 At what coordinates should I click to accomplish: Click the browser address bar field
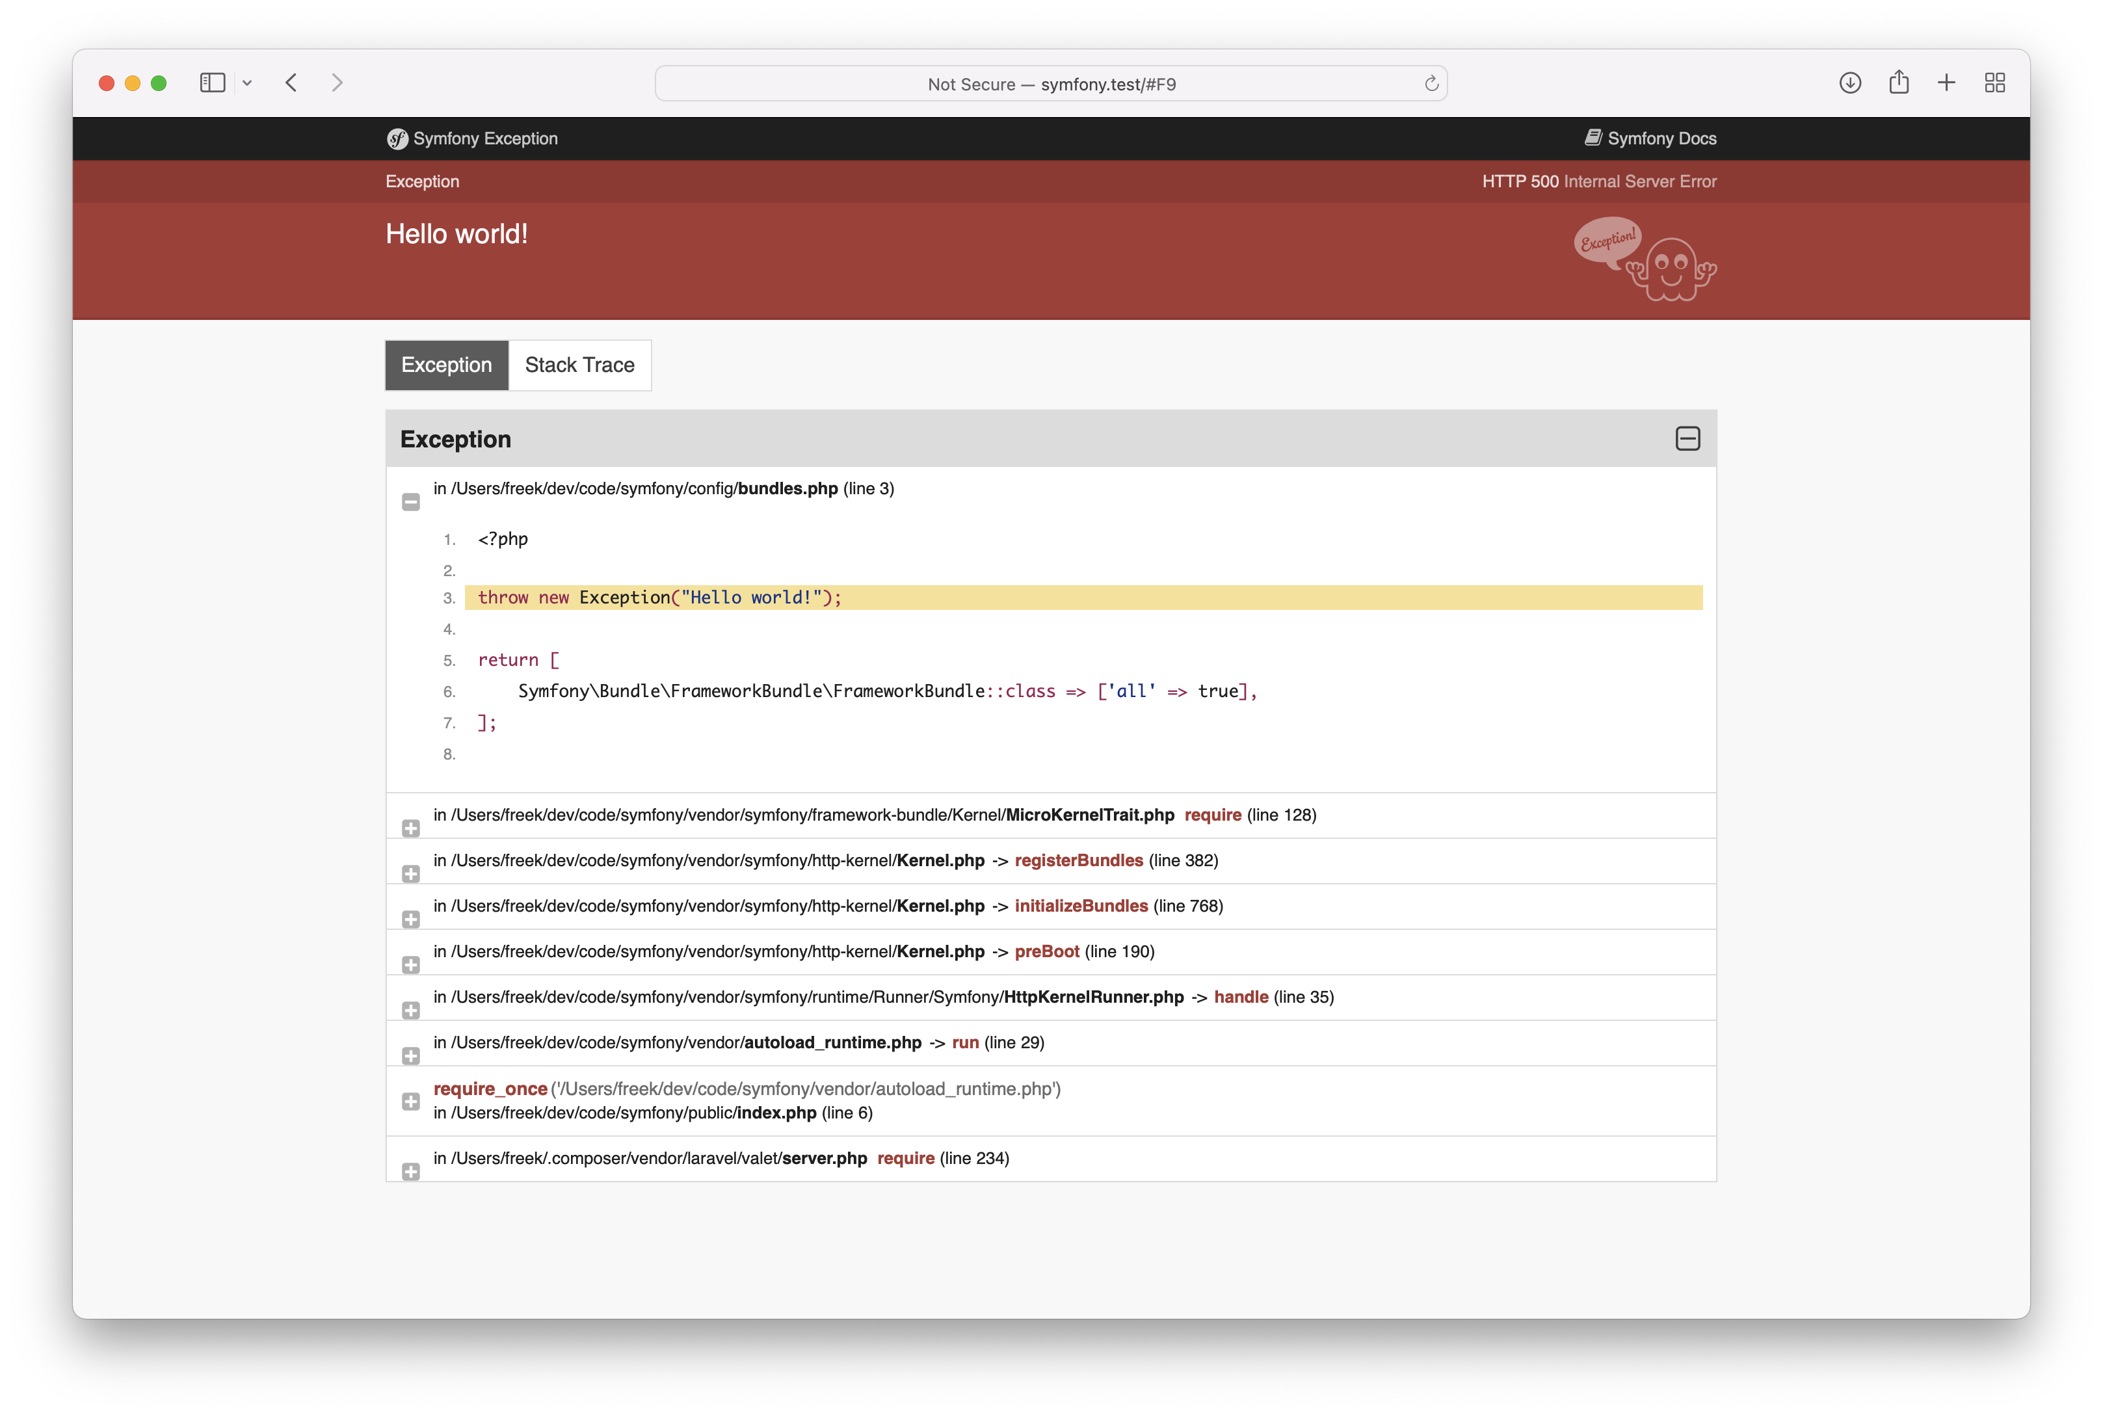[1051, 82]
